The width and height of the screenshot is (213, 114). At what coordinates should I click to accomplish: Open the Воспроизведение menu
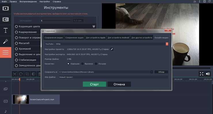(28, 1)
